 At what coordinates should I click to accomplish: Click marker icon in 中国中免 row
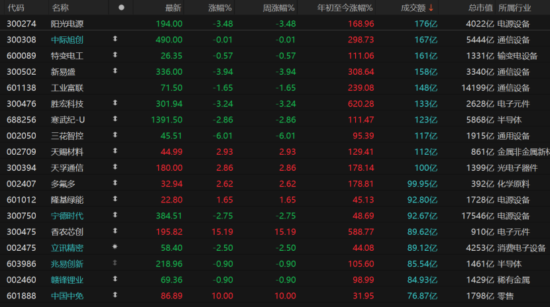click(115, 295)
